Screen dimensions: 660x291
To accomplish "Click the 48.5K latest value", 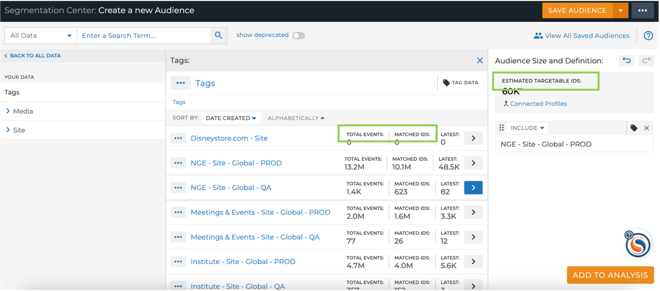I will (x=449, y=167).
